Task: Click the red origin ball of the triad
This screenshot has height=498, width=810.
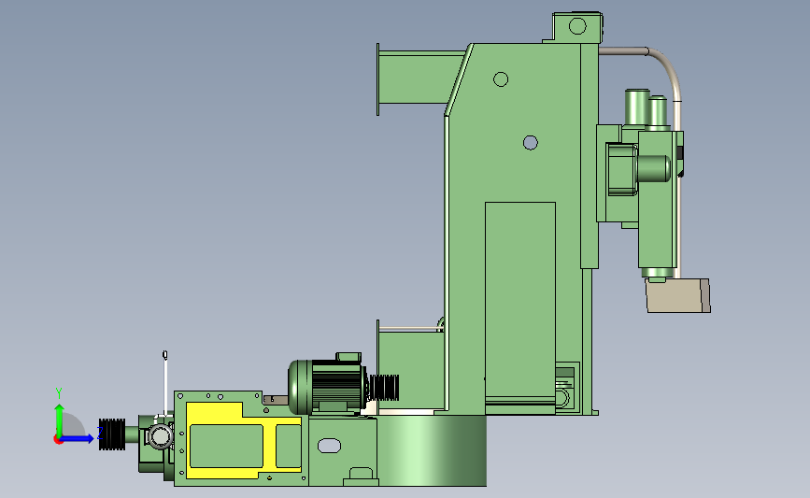Action: coord(58,440)
